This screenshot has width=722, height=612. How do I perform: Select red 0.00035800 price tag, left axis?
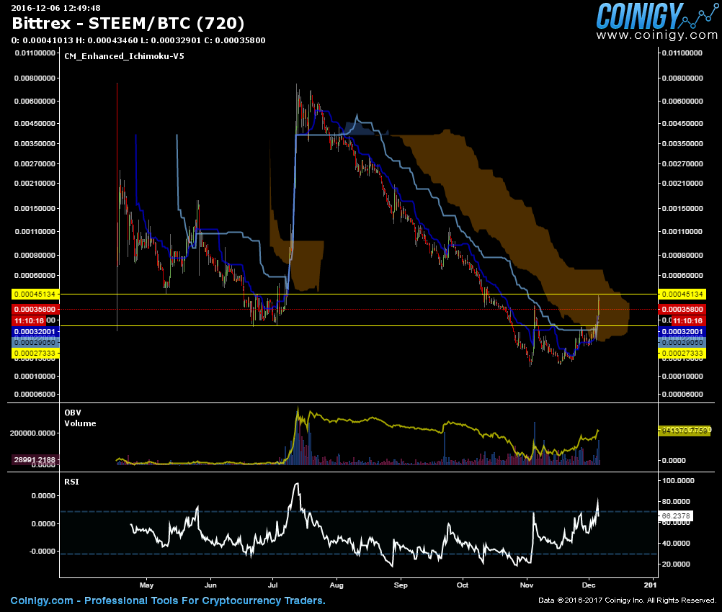[x=35, y=309]
